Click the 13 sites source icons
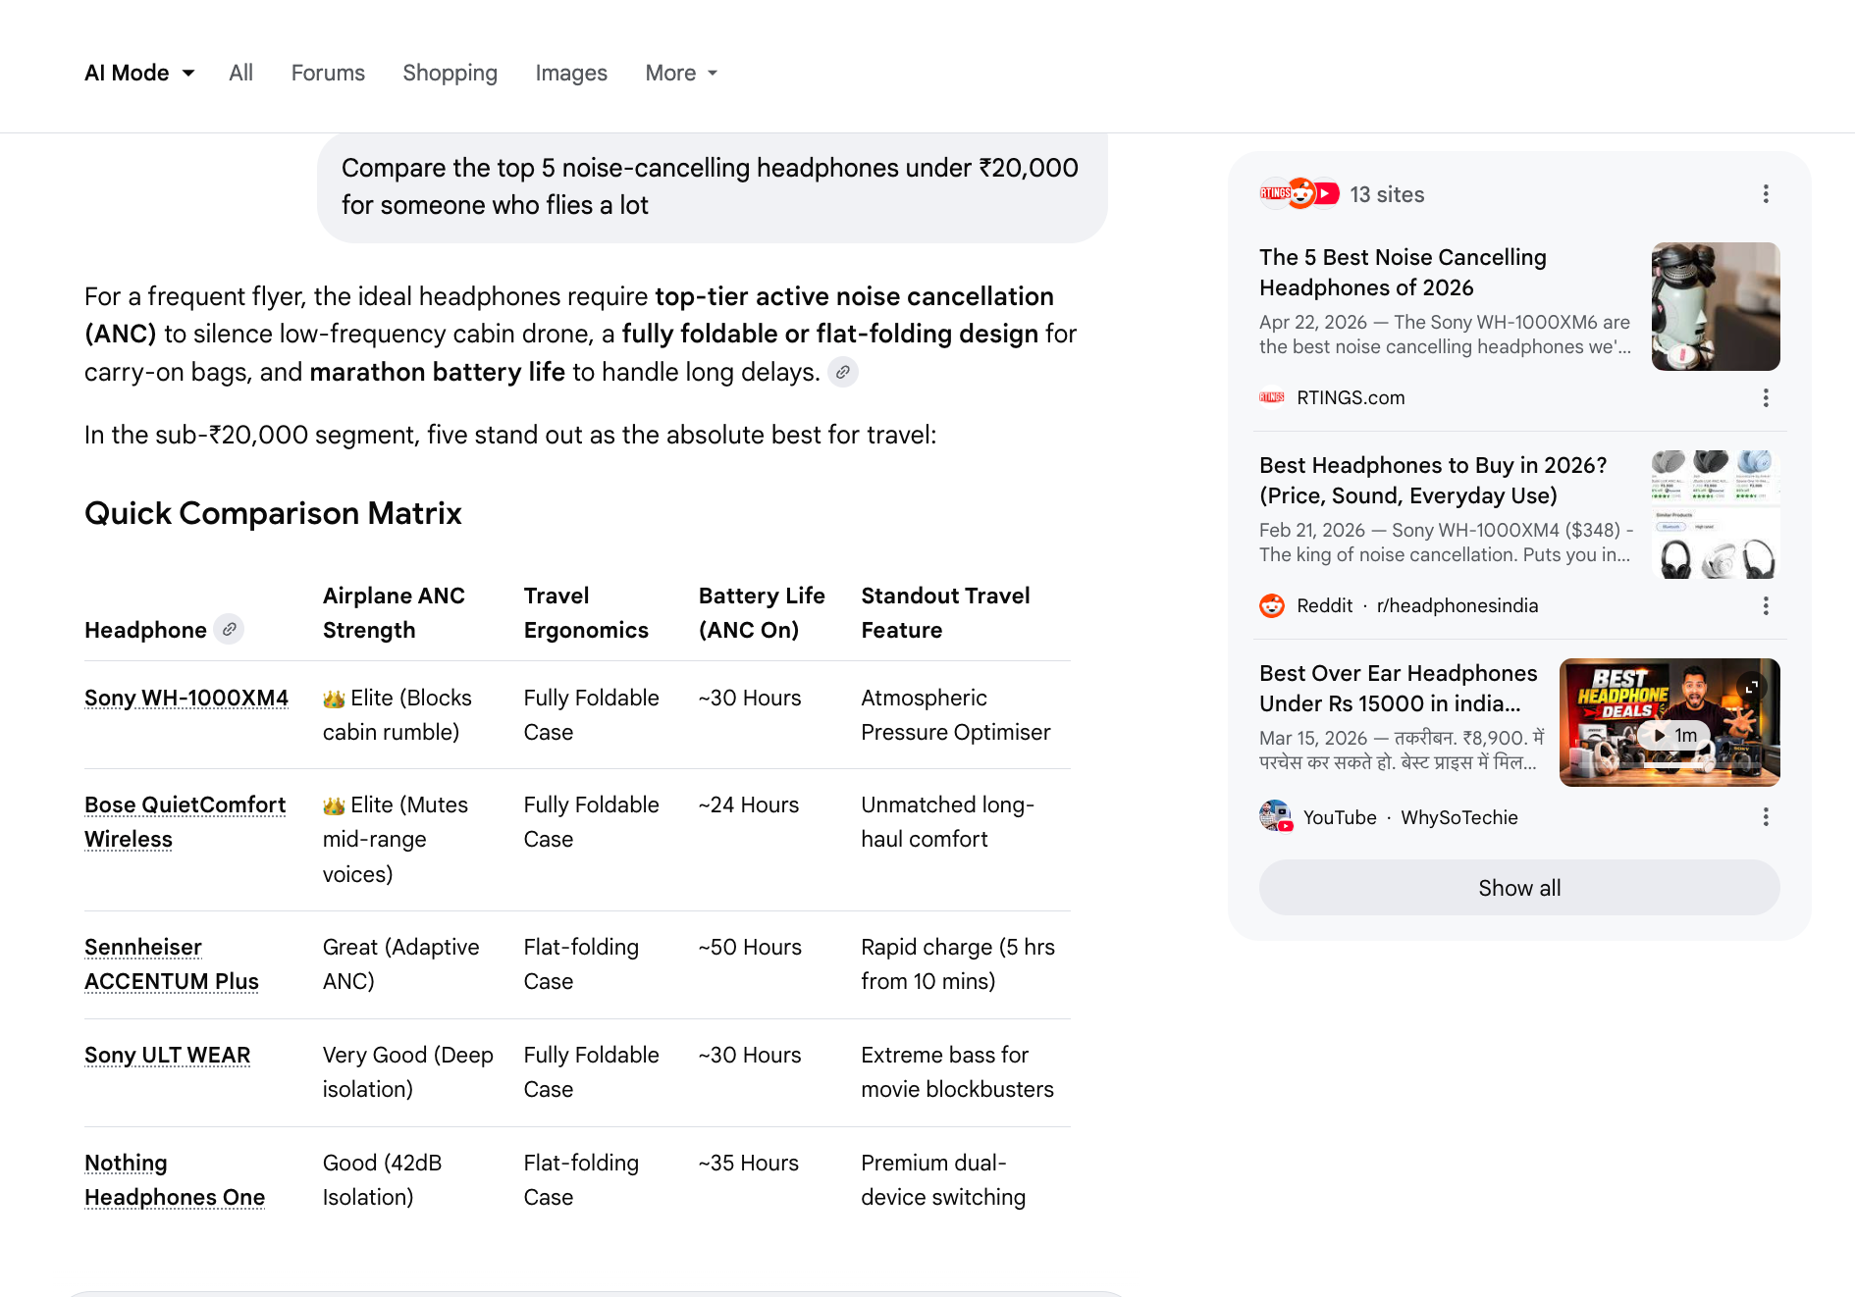This screenshot has height=1297, width=1855. (x=1299, y=193)
